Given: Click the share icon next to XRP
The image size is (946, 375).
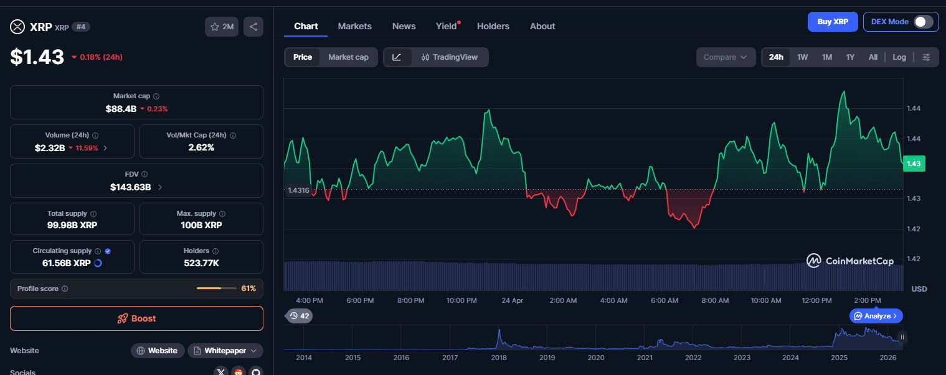Looking at the screenshot, I should [253, 27].
